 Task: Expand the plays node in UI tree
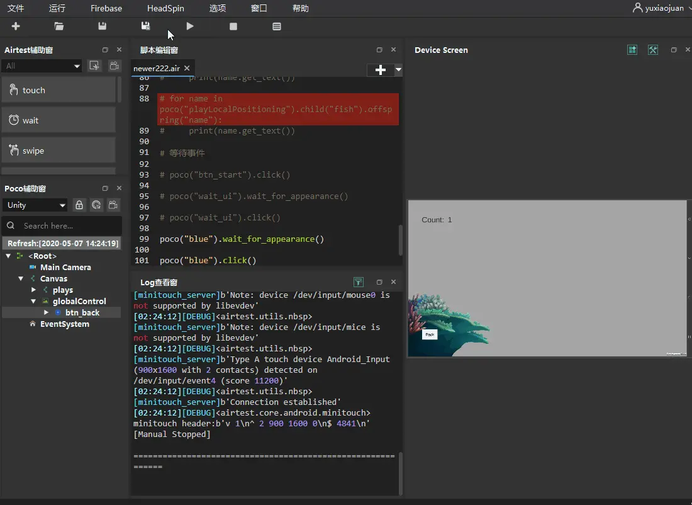click(x=34, y=290)
